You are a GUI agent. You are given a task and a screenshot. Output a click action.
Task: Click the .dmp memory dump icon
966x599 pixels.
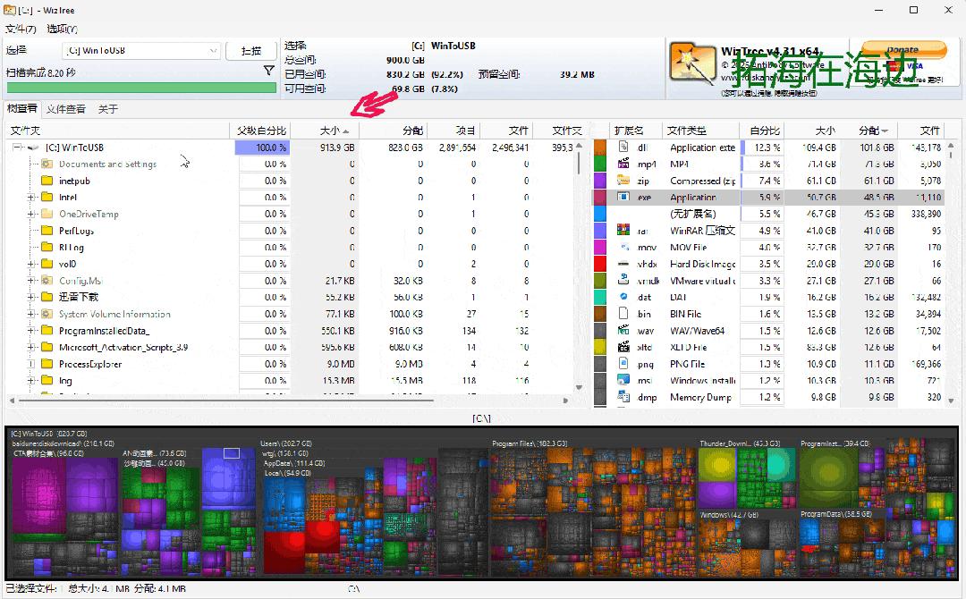pyautogui.click(x=623, y=396)
